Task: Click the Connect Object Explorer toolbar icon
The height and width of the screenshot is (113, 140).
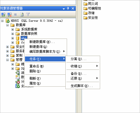Action: click(3, 14)
